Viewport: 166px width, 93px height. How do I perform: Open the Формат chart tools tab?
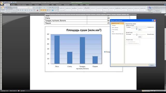pos(87,5)
